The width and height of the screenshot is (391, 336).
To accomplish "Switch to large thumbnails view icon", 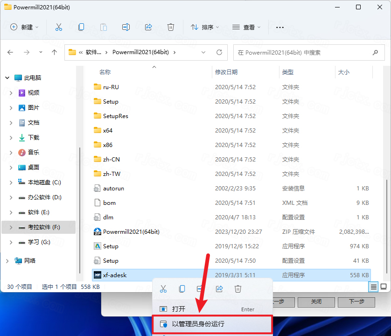I will (384, 287).
